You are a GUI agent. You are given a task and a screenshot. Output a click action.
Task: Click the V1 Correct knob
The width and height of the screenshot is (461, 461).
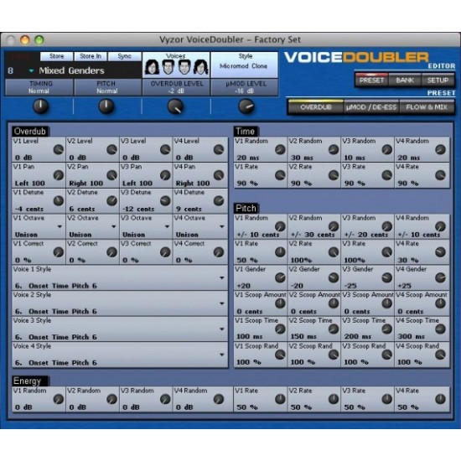[x=59, y=252]
